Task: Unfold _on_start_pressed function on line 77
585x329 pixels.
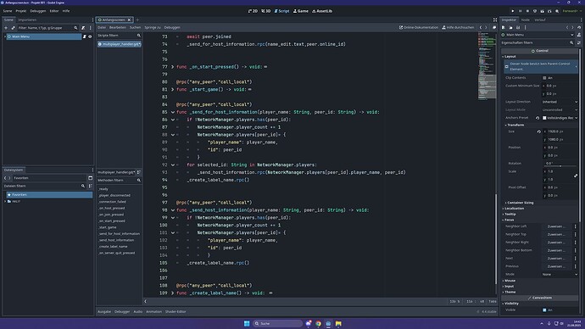Action: click(x=172, y=67)
